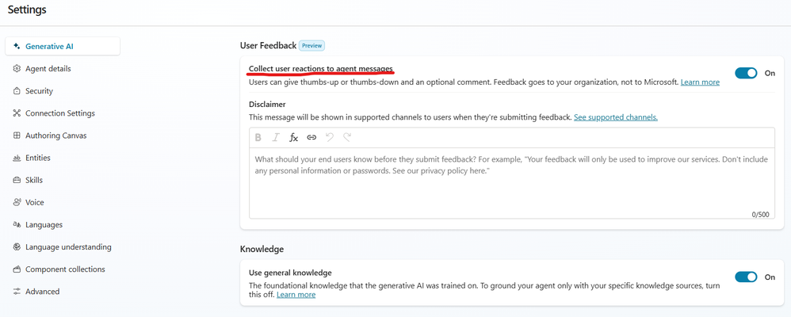Viewport: 791px width, 317px height.
Task: Click the Skills briefcase icon
Action: point(17,180)
